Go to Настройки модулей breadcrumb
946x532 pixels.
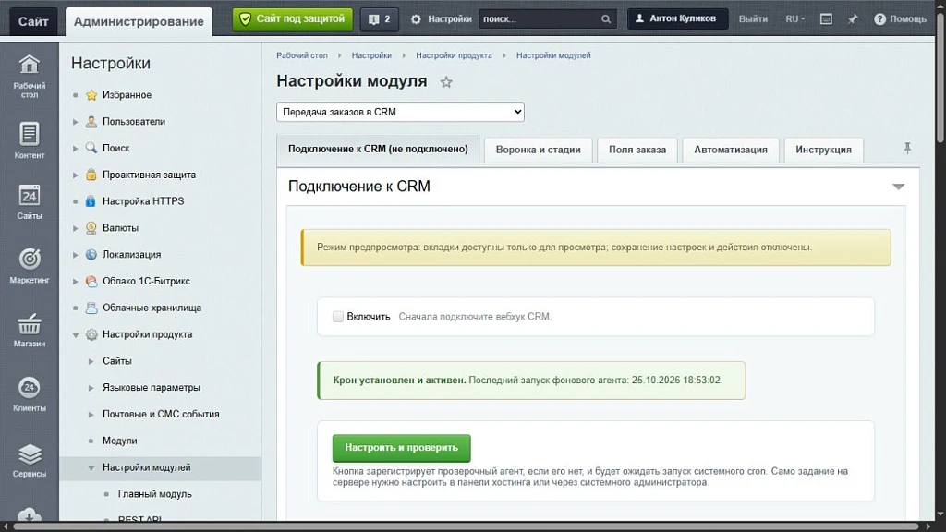pos(553,55)
